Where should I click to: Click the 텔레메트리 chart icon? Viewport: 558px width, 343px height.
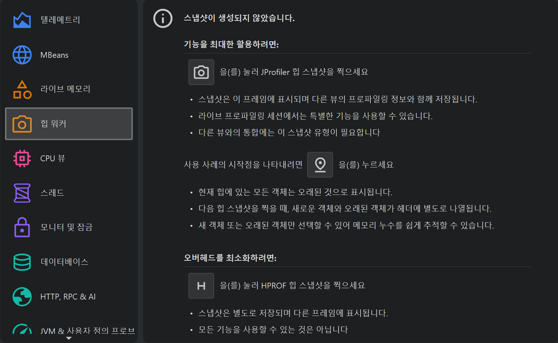click(x=22, y=20)
